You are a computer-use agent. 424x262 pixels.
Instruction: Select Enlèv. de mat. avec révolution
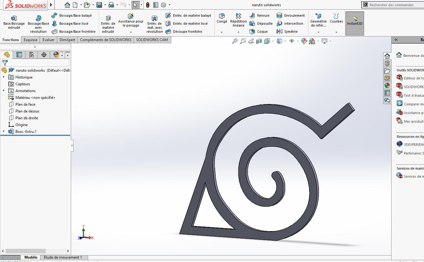155,24
